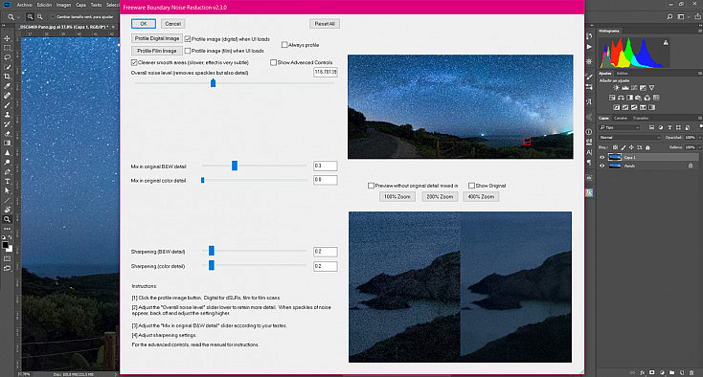Image resolution: width=703 pixels, height=377 pixels.
Task: Open the Edición menu
Action: (x=44, y=5)
